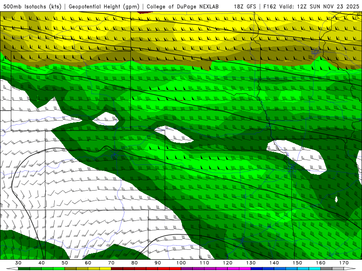
Task: Click the "Geopotential Height (gpm)" label
Action: [x=104, y=6]
